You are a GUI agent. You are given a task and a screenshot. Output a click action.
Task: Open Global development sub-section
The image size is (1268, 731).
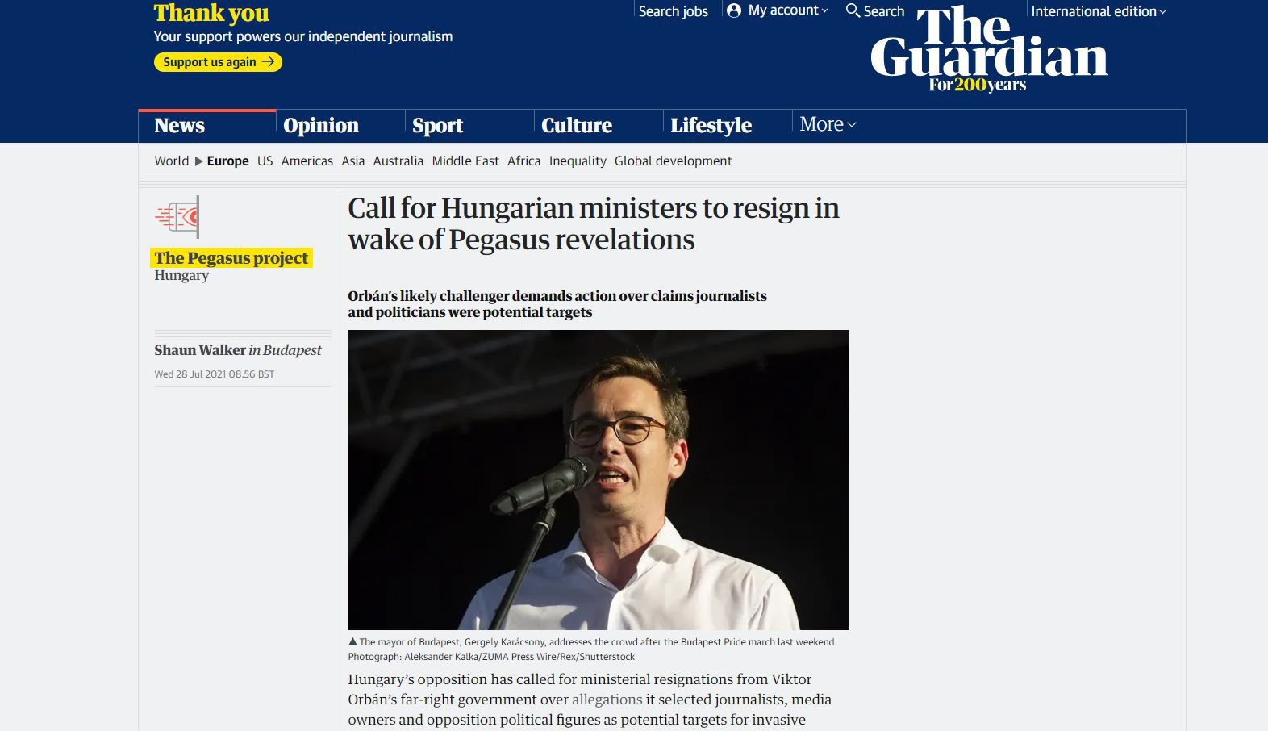pyautogui.click(x=674, y=161)
